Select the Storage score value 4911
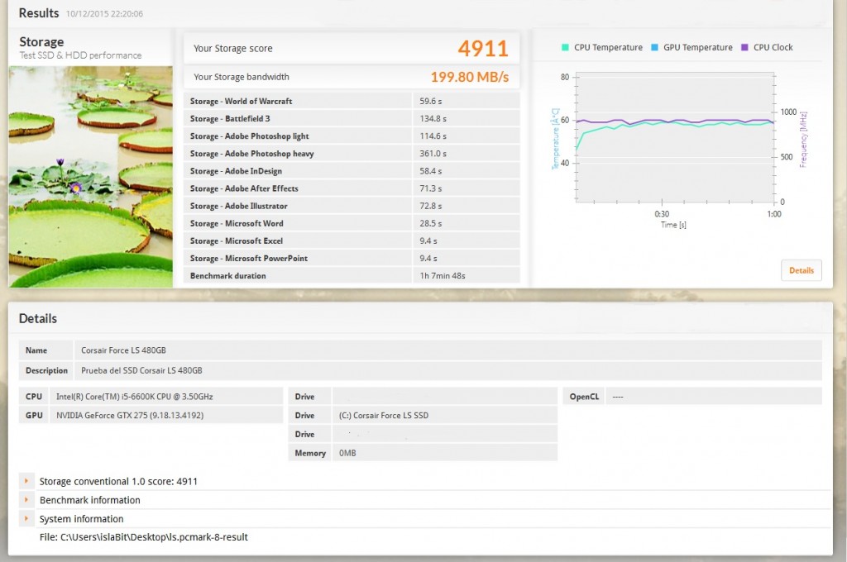This screenshot has width=847, height=562. pos(483,49)
